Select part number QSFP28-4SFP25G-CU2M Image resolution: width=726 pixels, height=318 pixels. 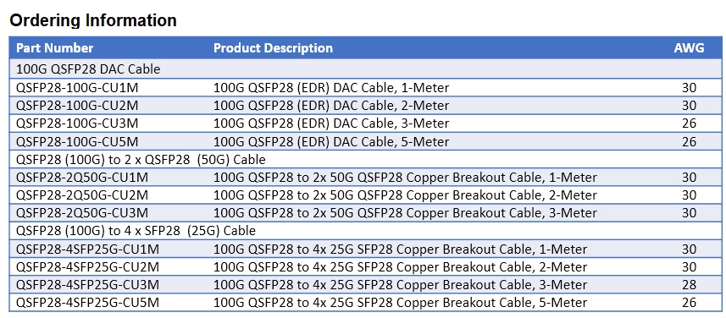tap(87, 267)
